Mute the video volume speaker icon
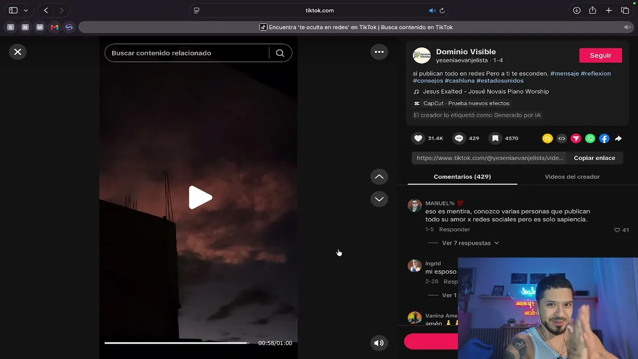Viewport: 638px width, 359px height. tap(379, 343)
